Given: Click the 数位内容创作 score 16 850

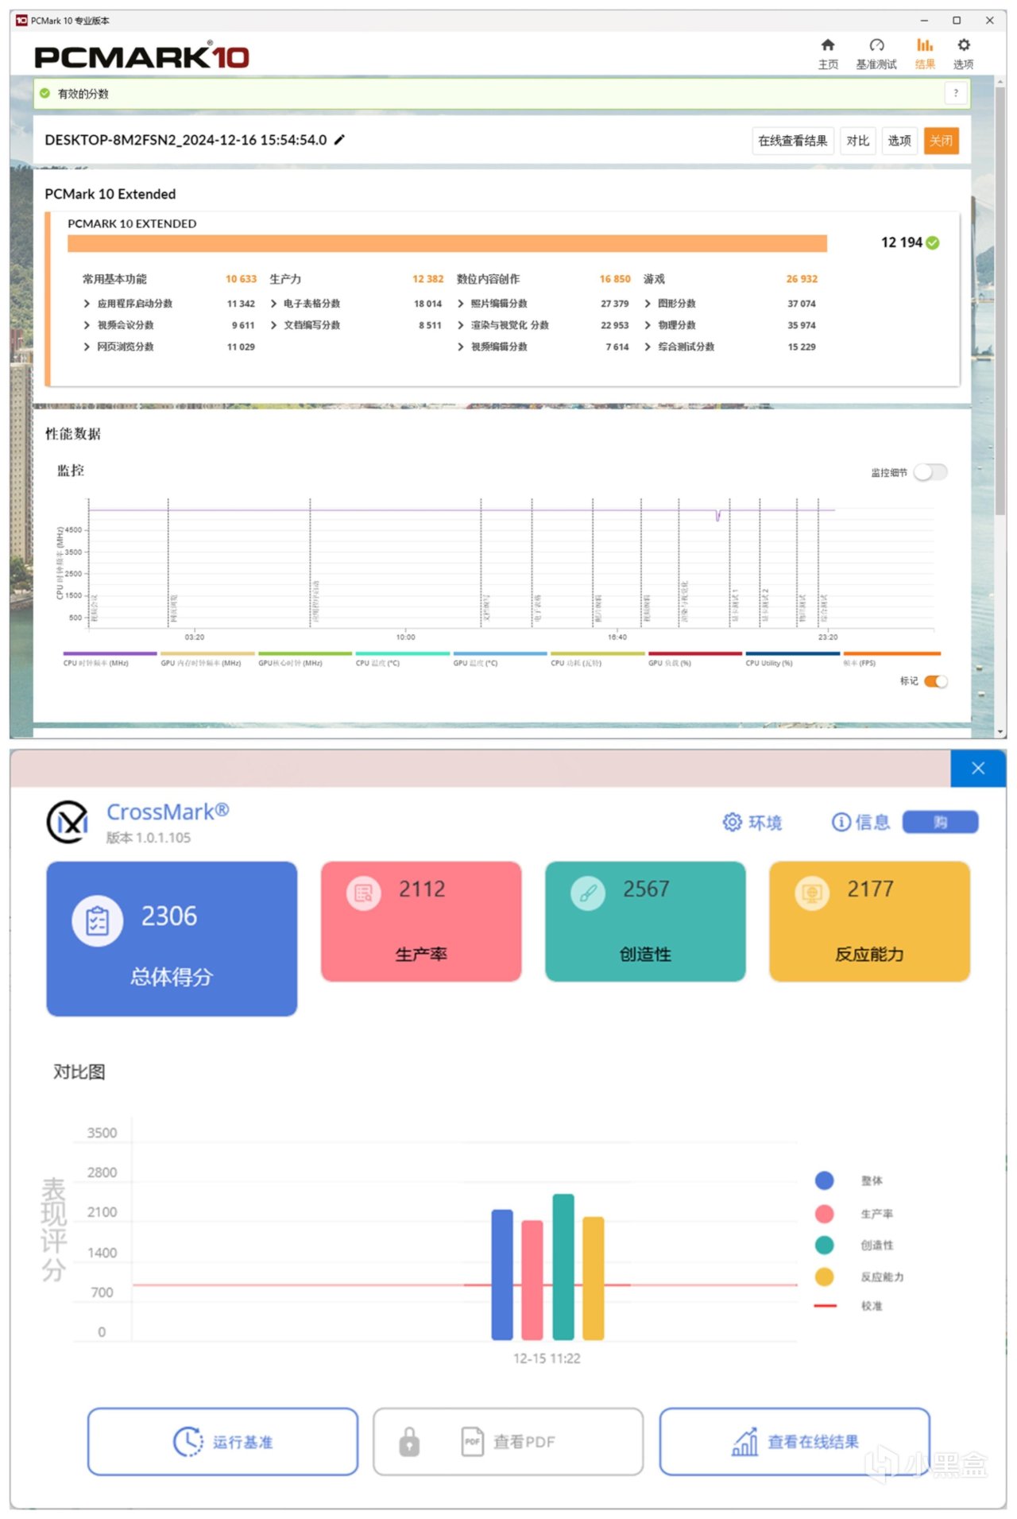Looking at the screenshot, I should pos(615,279).
